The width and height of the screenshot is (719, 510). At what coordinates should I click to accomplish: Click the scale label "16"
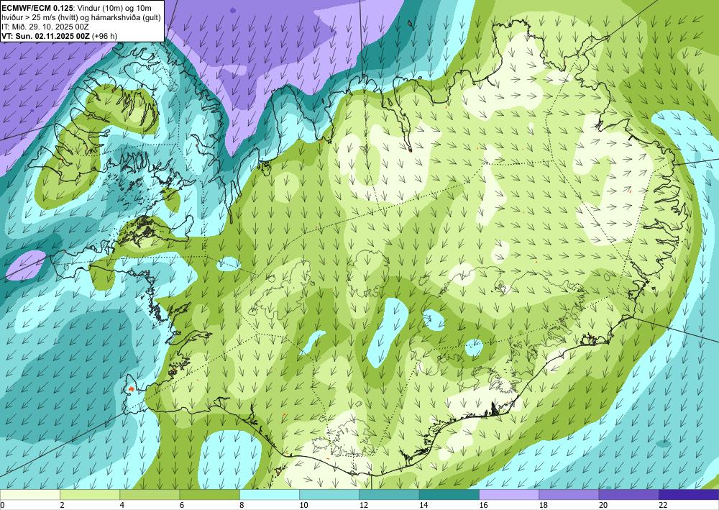(x=484, y=506)
